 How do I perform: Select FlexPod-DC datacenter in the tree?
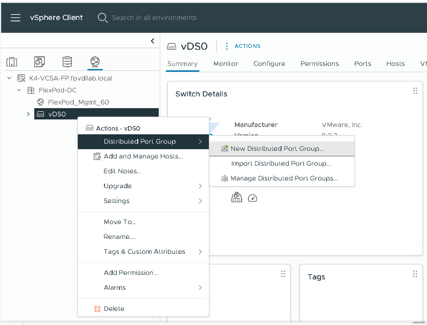(x=57, y=90)
